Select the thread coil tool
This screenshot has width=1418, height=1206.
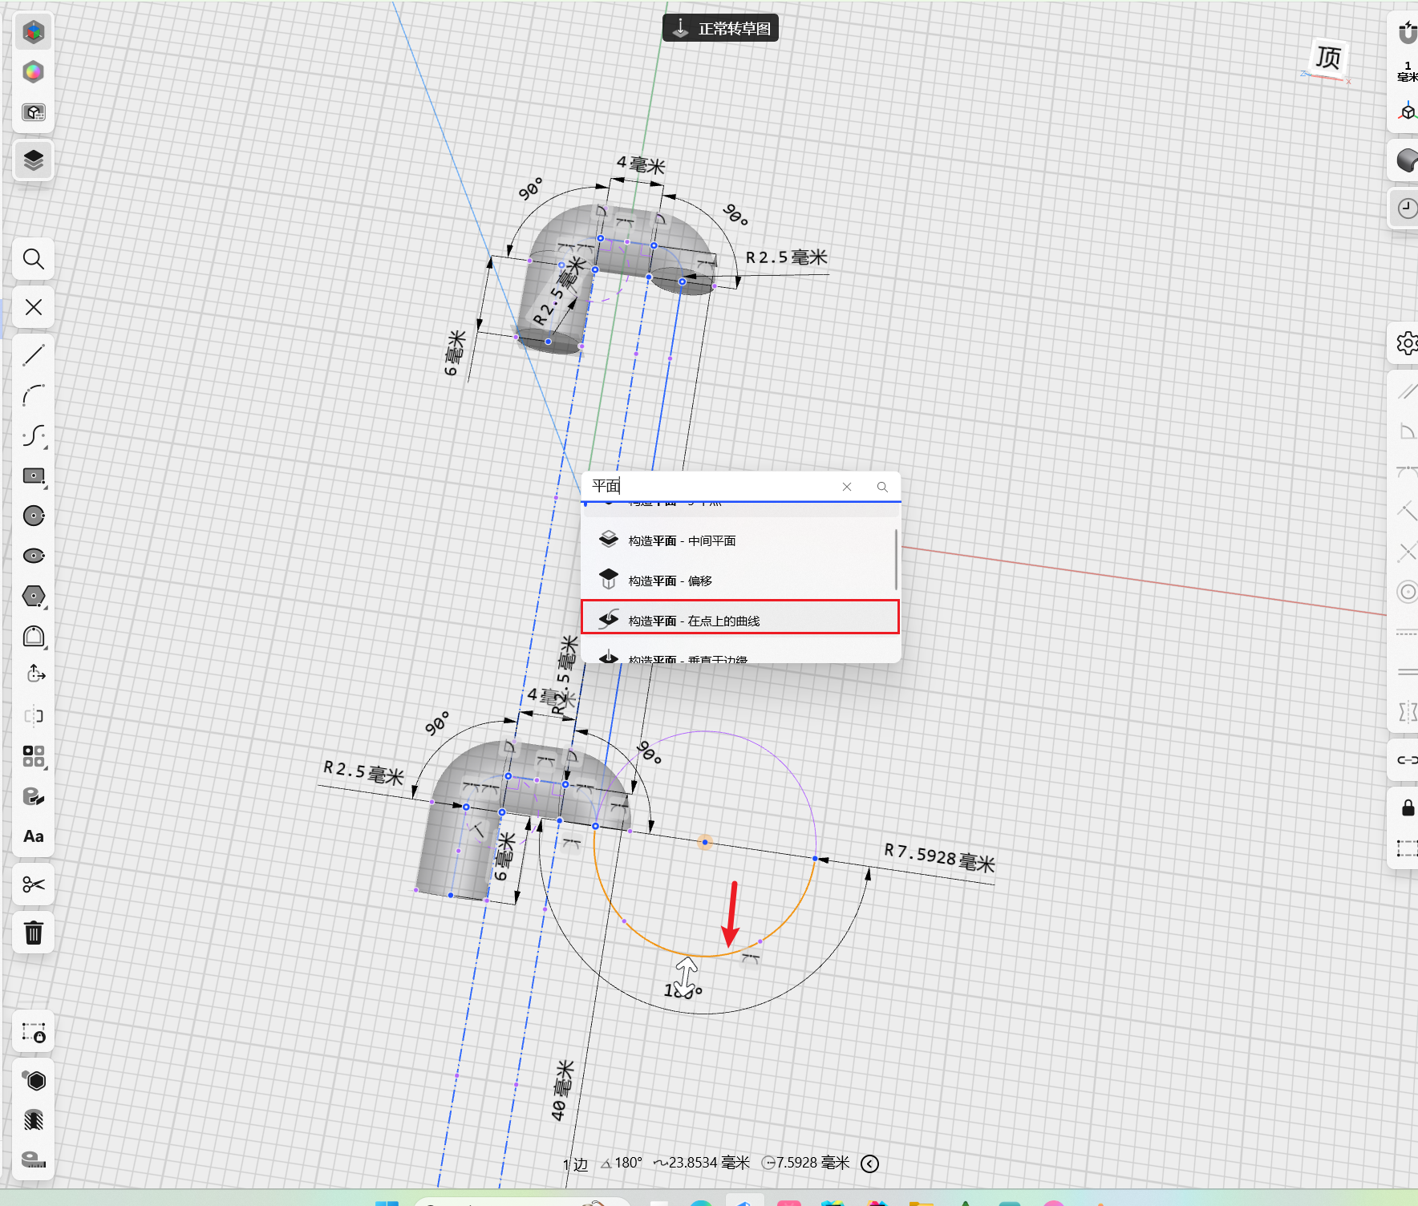click(x=34, y=1120)
